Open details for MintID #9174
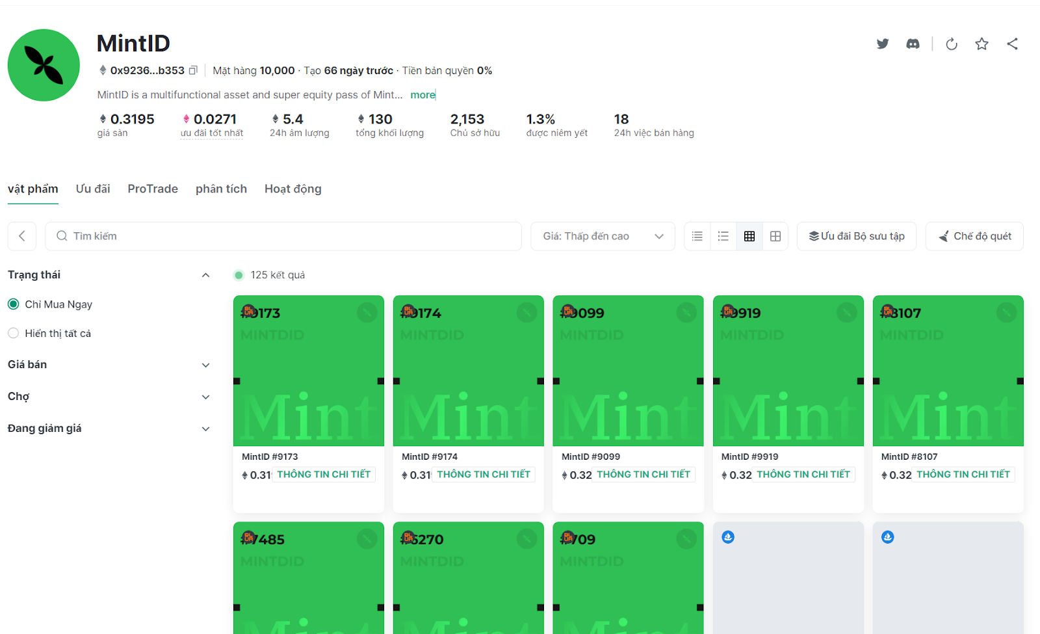1040x634 pixels. coord(484,475)
